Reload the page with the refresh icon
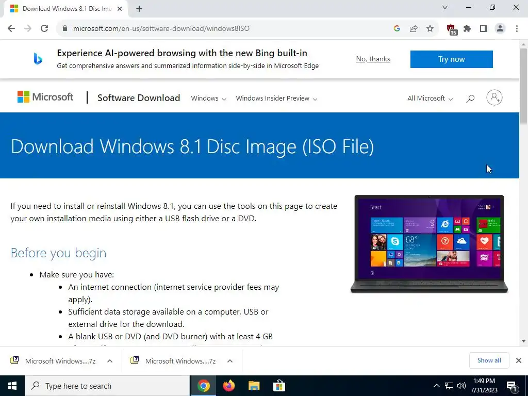Image resolution: width=528 pixels, height=396 pixels. [x=44, y=28]
